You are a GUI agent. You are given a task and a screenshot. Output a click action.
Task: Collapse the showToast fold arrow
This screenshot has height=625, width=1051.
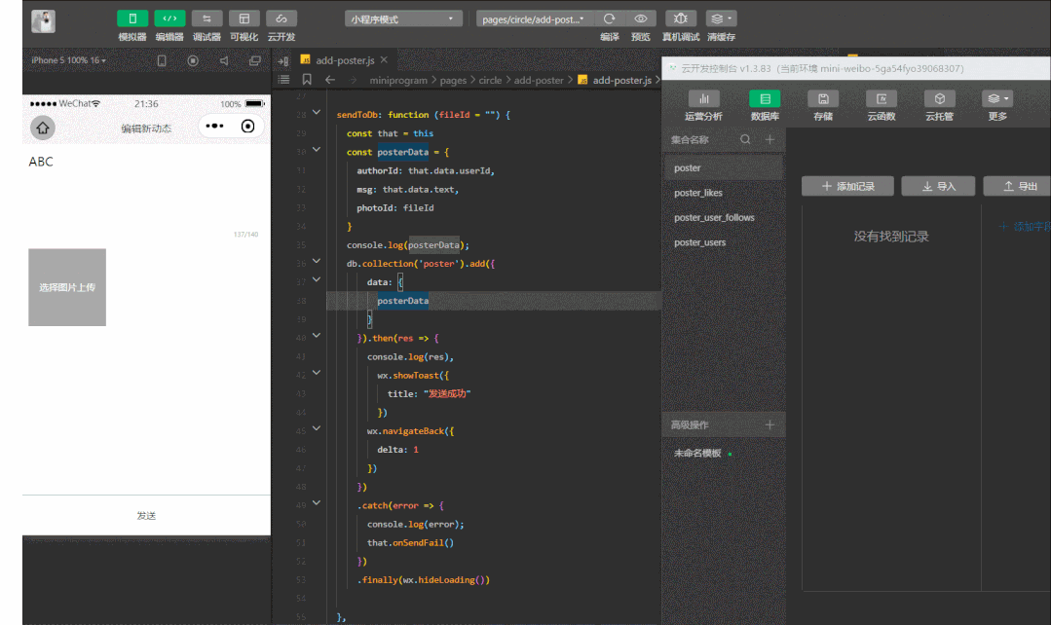(317, 373)
